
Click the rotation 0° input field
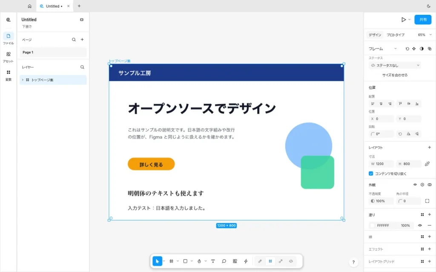(381, 134)
